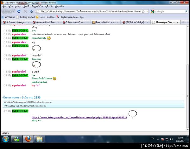Viewport: 190px width, 149px height.
Task: Open the jokergameth.com showthread link
Action: [79, 118]
